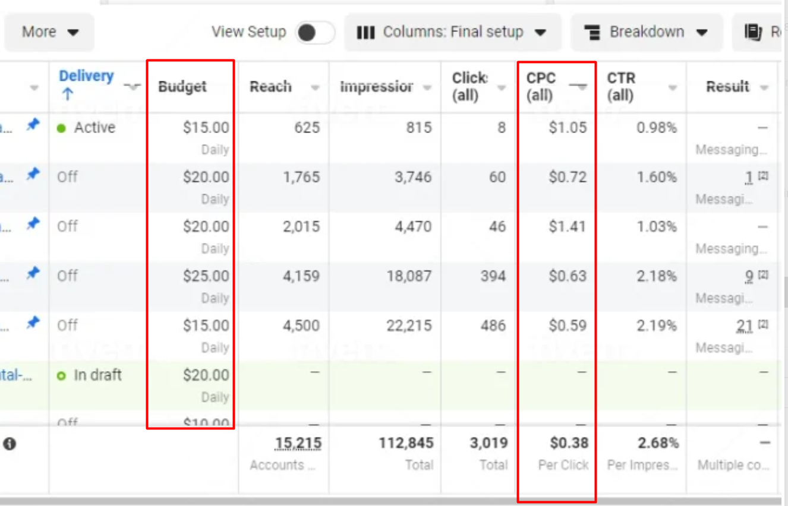Open the More dropdown menu
This screenshot has width=788, height=506.
(x=50, y=32)
